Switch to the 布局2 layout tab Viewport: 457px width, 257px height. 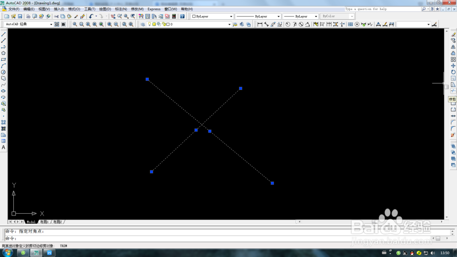point(58,222)
